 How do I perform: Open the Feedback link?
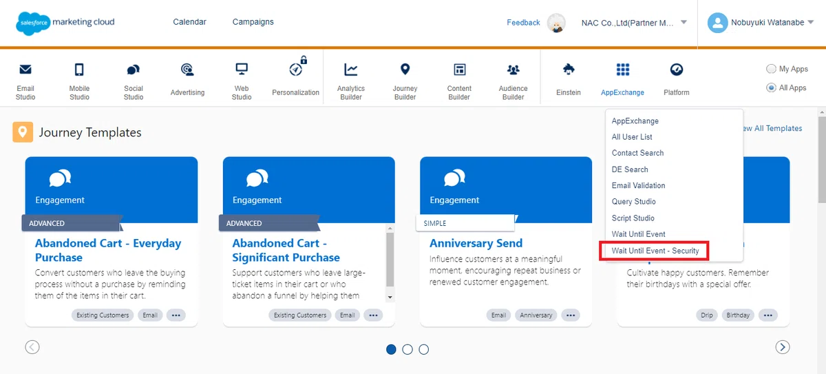tap(523, 23)
